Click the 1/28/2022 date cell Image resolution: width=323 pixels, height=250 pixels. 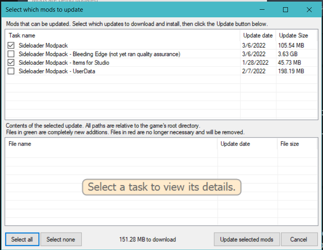[x=255, y=62]
